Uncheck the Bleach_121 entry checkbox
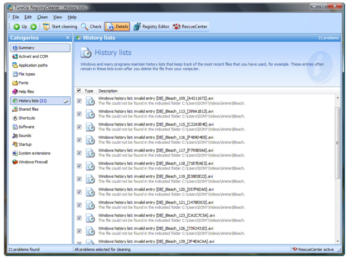Screen dimensions: 347x258 pos(79,205)
